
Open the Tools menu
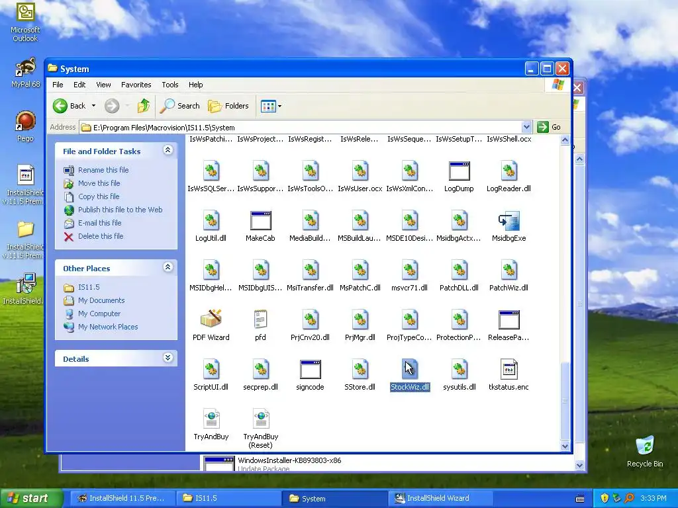[170, 85]
